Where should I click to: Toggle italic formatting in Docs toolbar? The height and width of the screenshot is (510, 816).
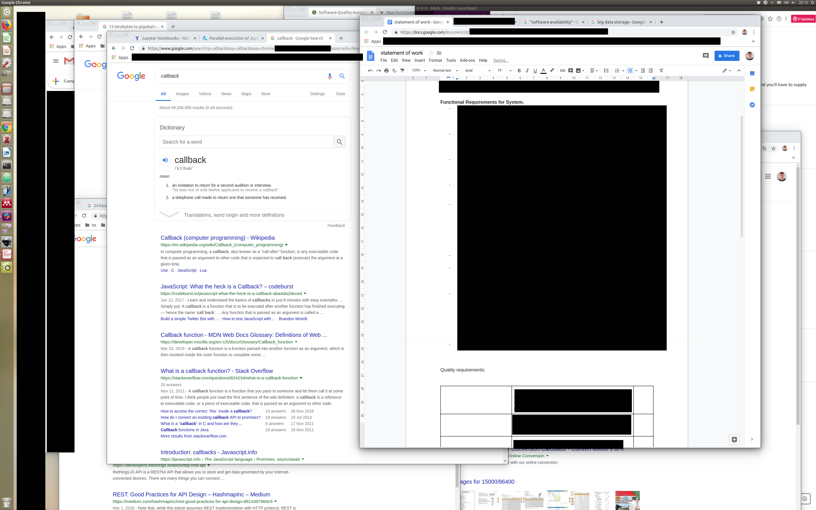click(527, 71)
